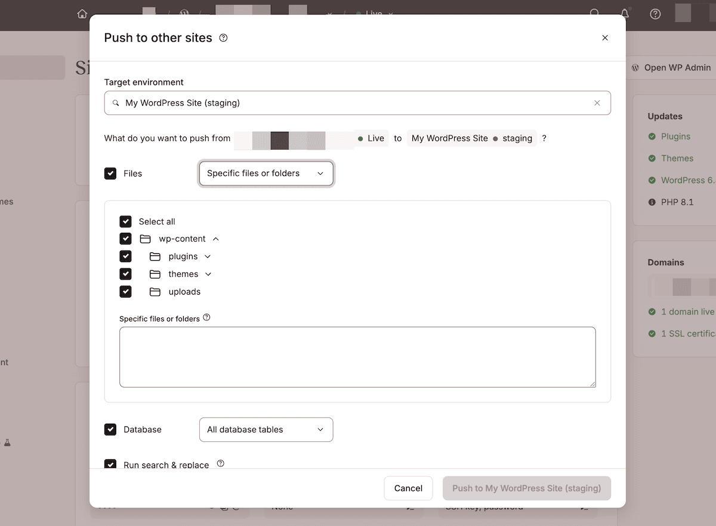Click the Cancel button
Screen dimensions: 716x526
pos(408,488)
